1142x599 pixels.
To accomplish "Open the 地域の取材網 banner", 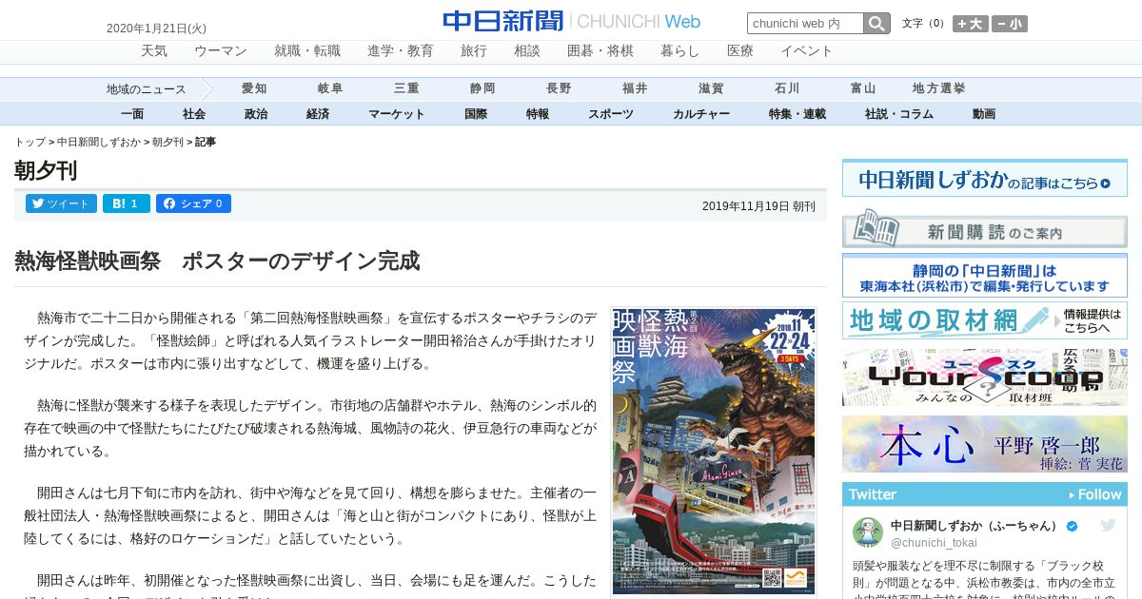I will tap(985, 320).
